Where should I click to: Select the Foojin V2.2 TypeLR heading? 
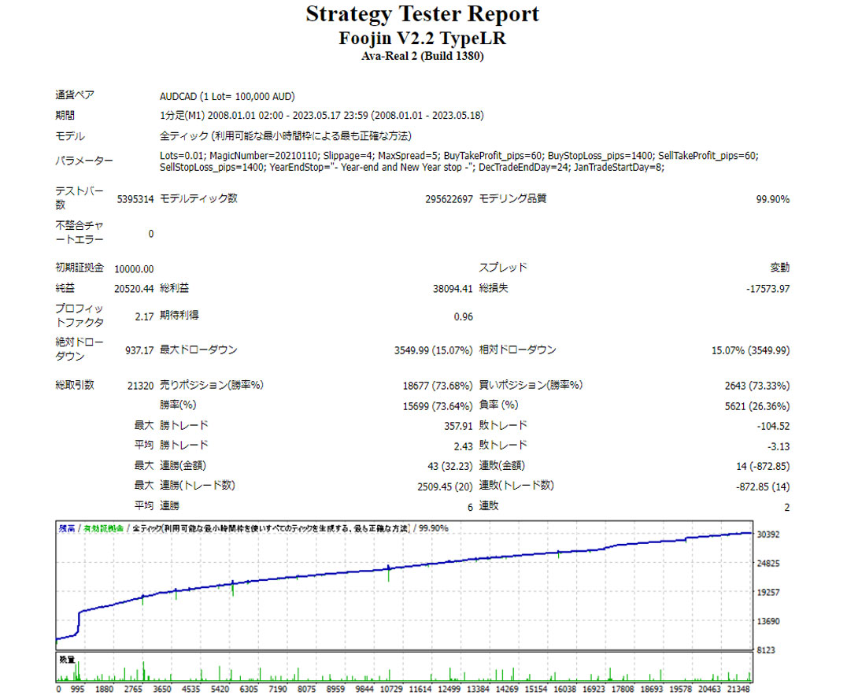tap(423, 39)
